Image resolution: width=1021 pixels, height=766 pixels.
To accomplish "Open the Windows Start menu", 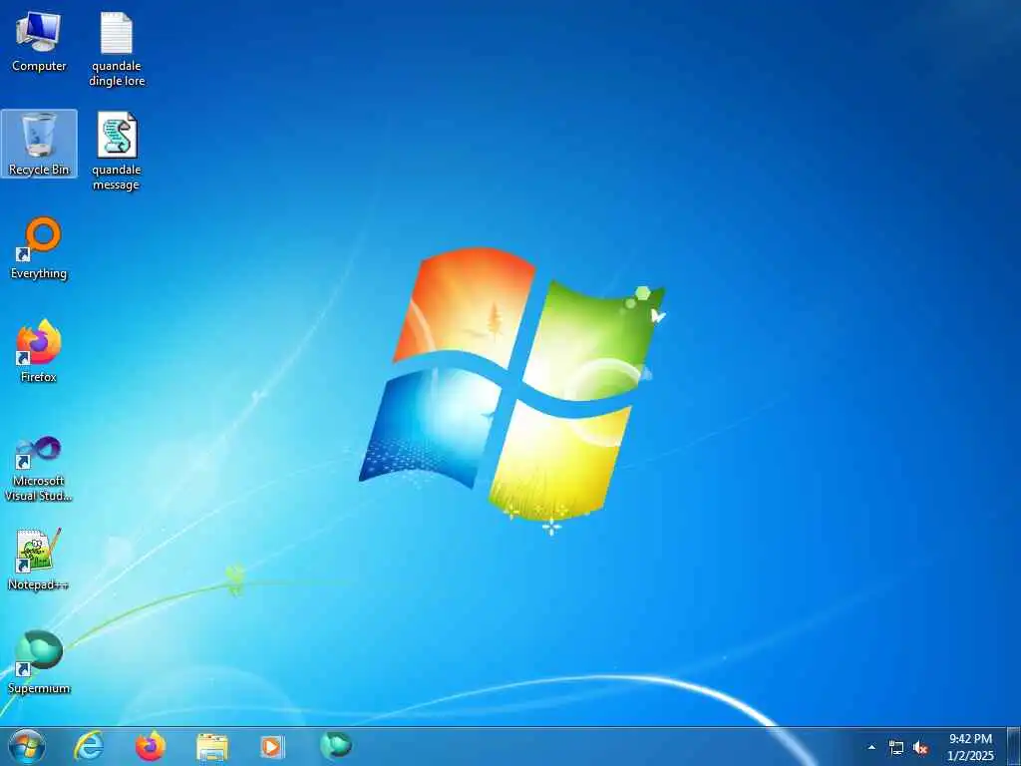I will click(27, 746).
